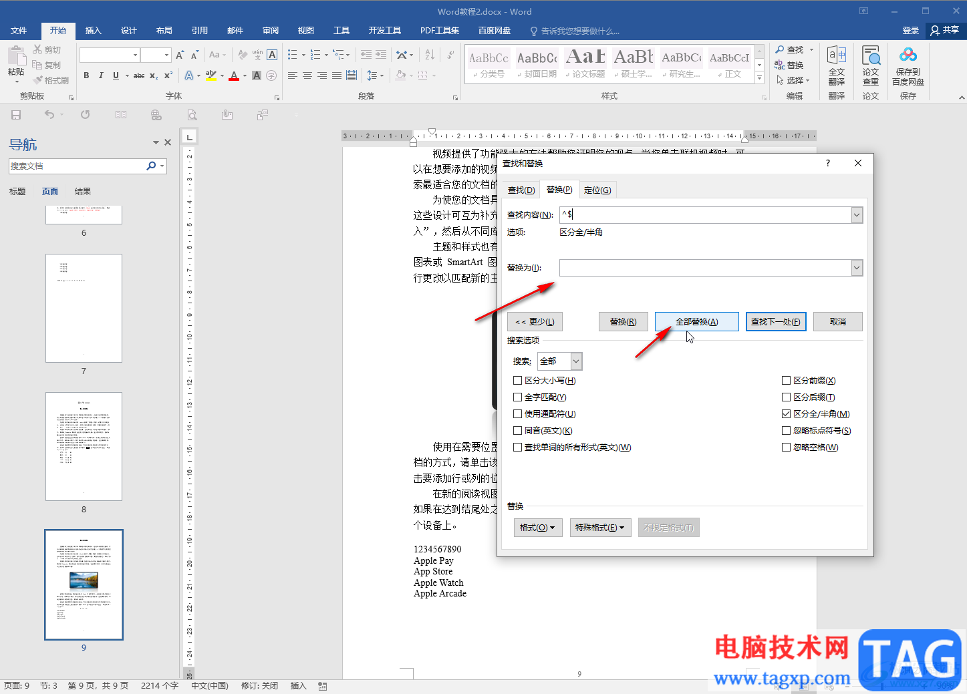Screen dimensions: 967x694
Task: Click the Less button to collapse options
Action: point(535,322)
